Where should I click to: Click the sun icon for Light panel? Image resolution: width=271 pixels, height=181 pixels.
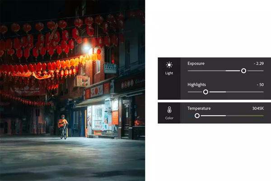pos(169,65)
